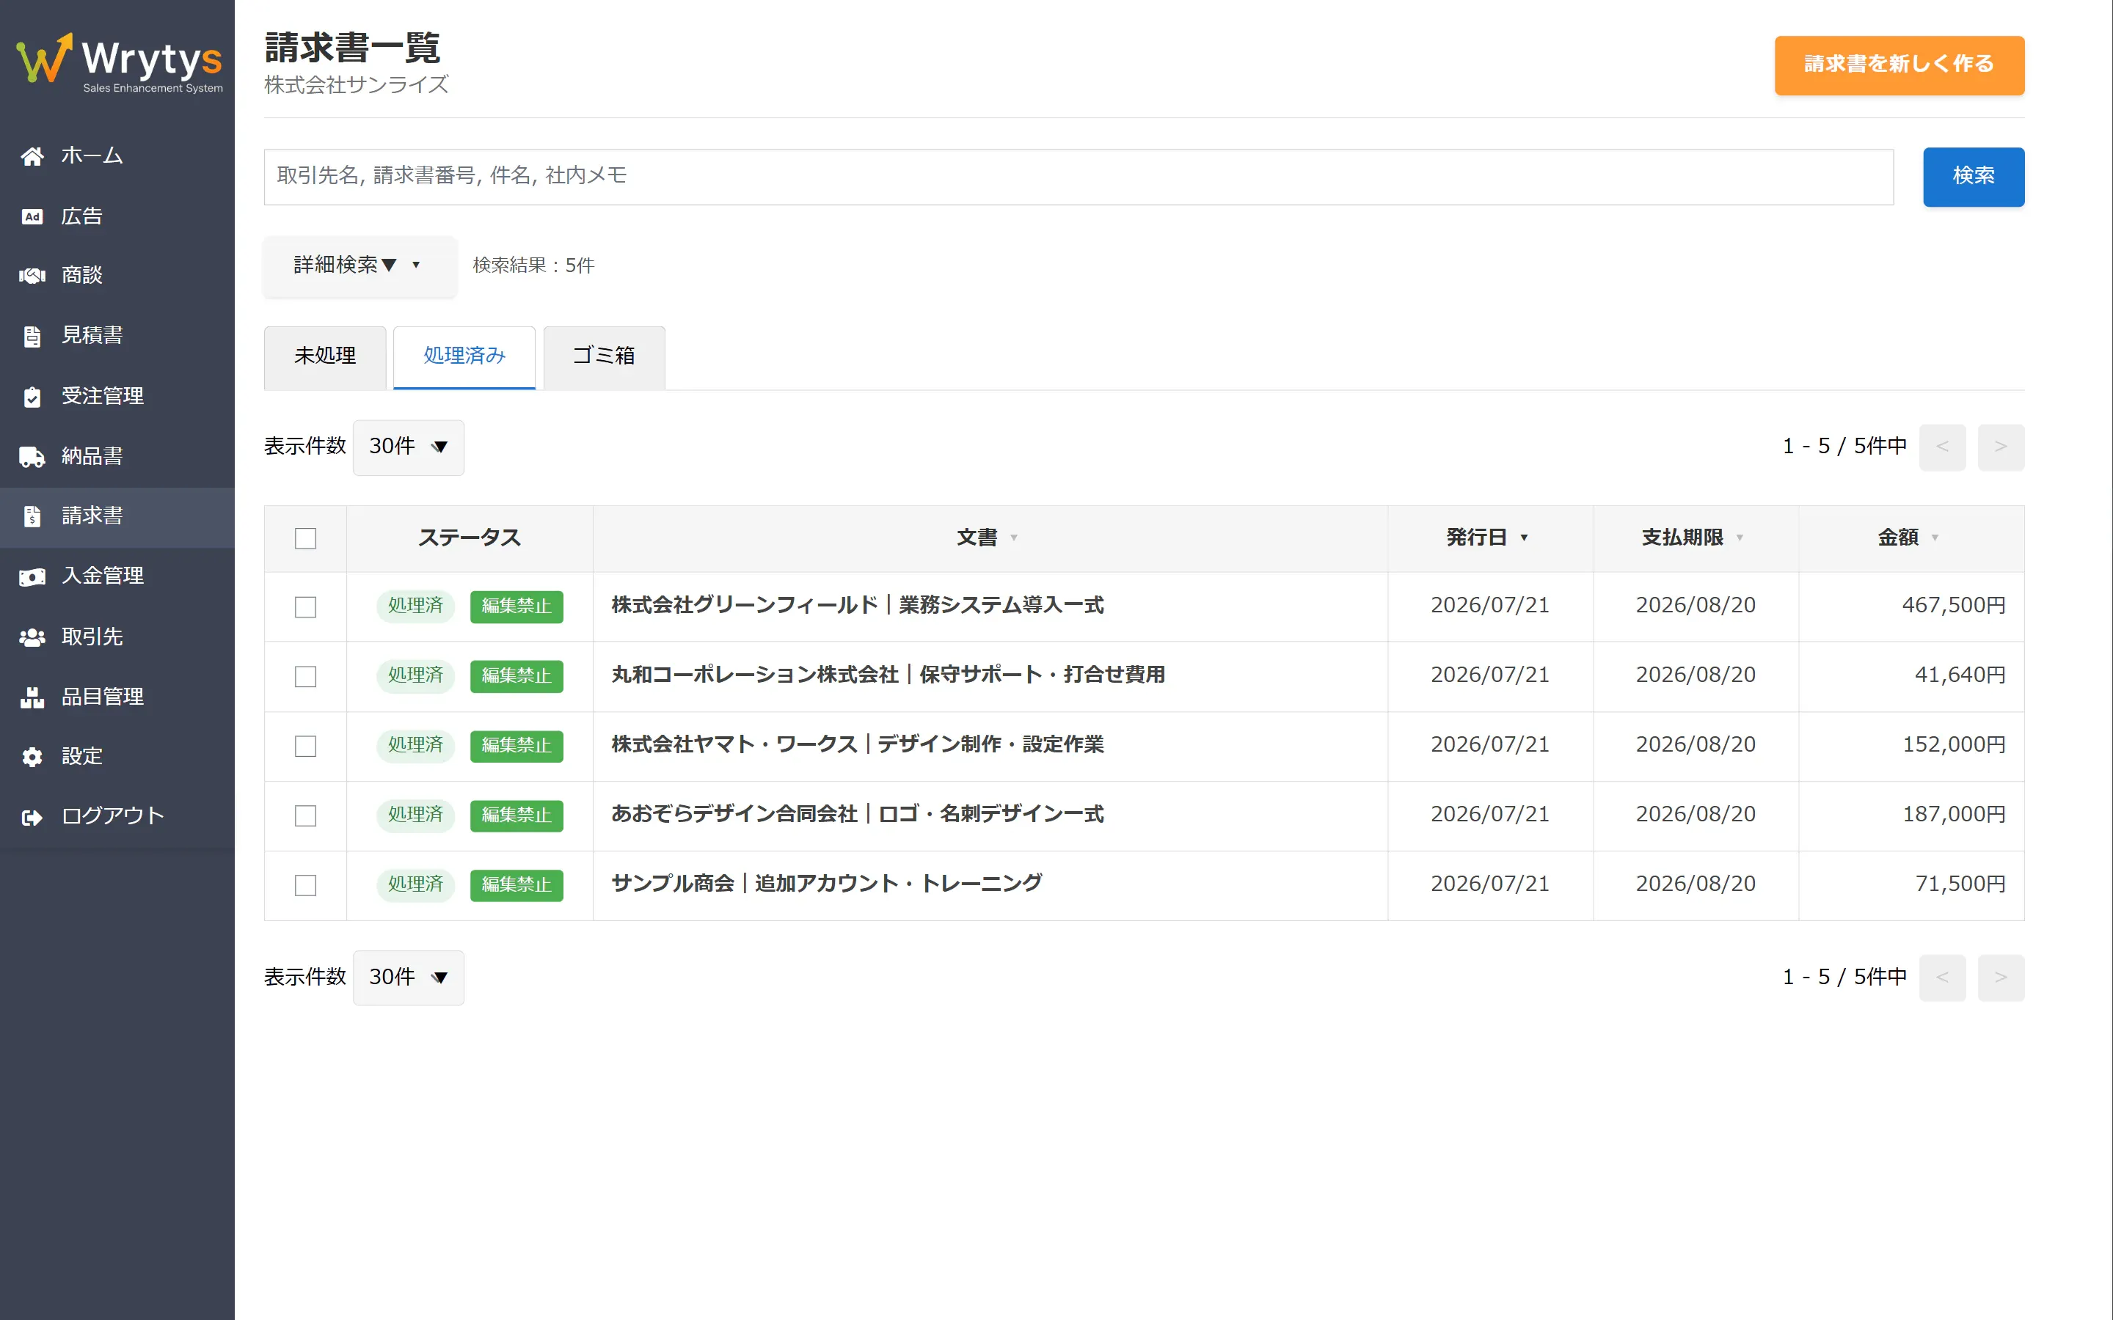The height and width of the screenshot is (1320, 2113).
Task: Open 受注管理 in the sidebar
Action: pos(117,397)
